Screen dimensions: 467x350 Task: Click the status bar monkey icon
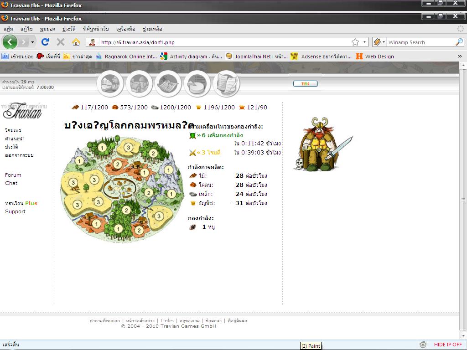coord(423,345)
